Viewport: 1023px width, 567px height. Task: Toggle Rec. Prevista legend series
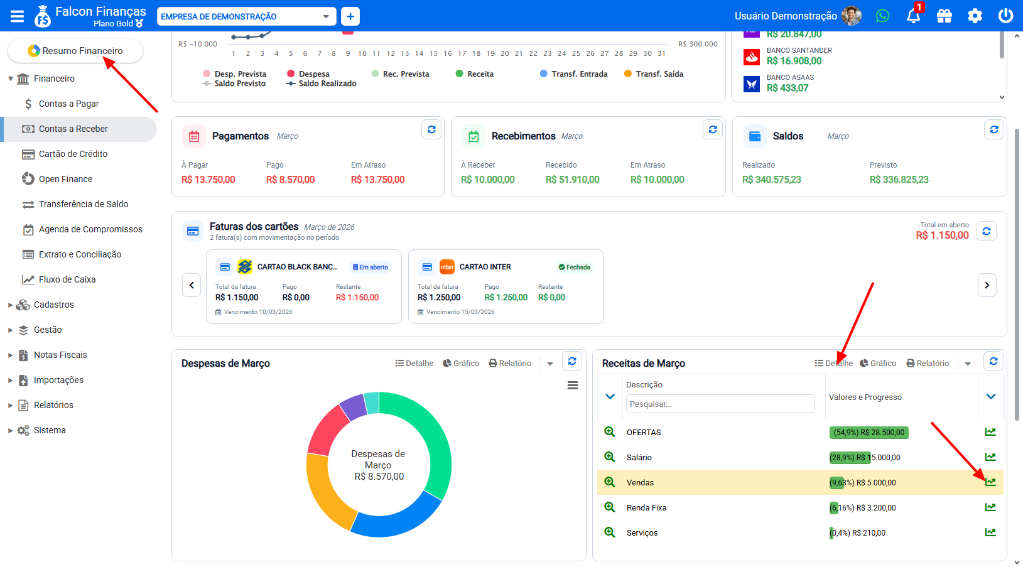tap(401, 74)
